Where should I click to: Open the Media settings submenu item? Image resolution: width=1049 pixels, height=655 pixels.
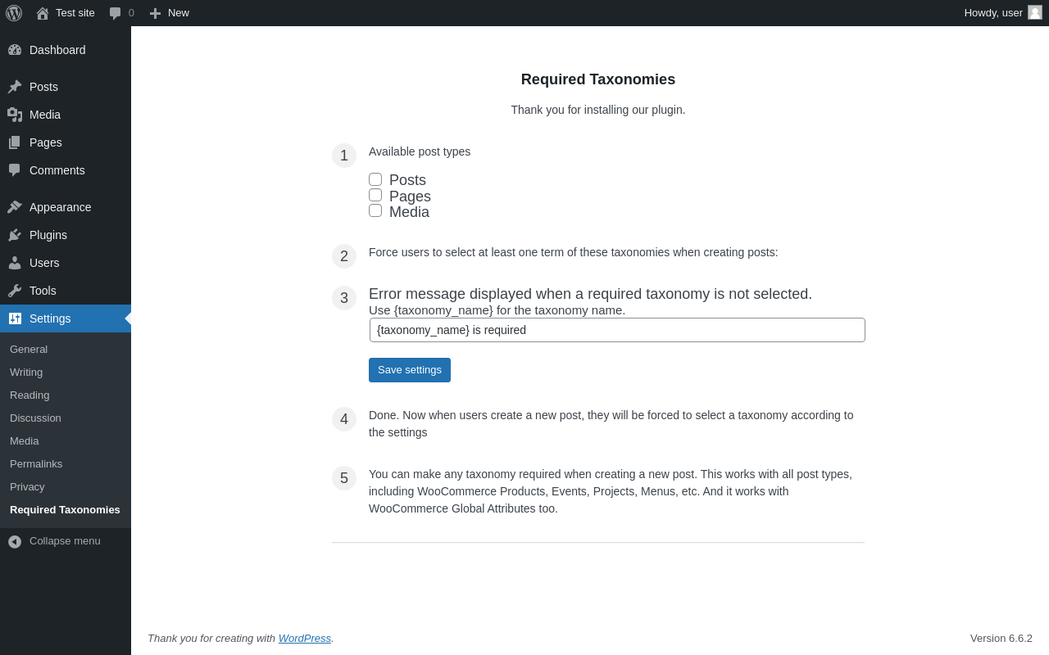click(x=66, y=440)
